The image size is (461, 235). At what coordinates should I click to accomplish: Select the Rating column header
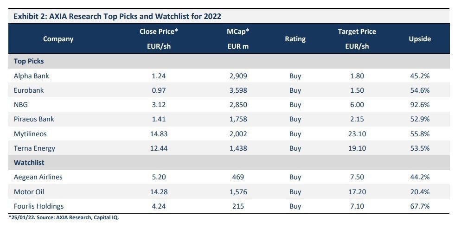(295, 39)
